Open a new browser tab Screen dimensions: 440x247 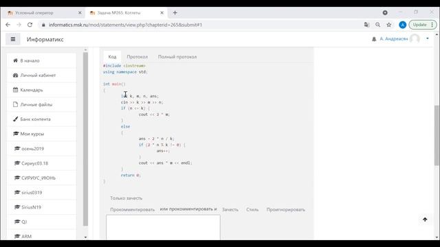pos(175,12)
